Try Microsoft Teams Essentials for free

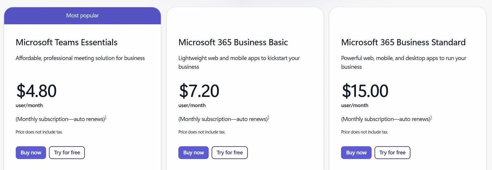pos(67,153)
